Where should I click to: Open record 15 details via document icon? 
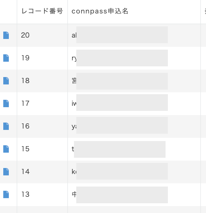click(x=6, y=149)
